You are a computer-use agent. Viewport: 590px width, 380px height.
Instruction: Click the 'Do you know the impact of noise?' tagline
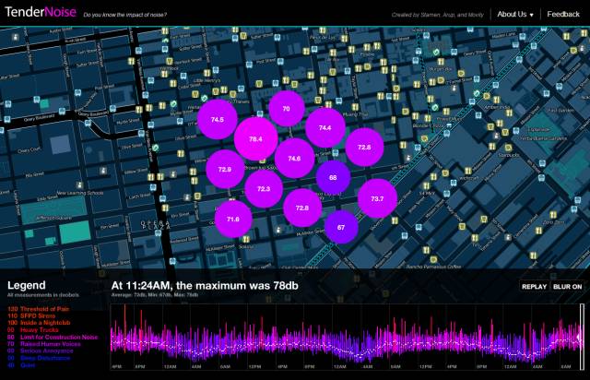(125, 15)
